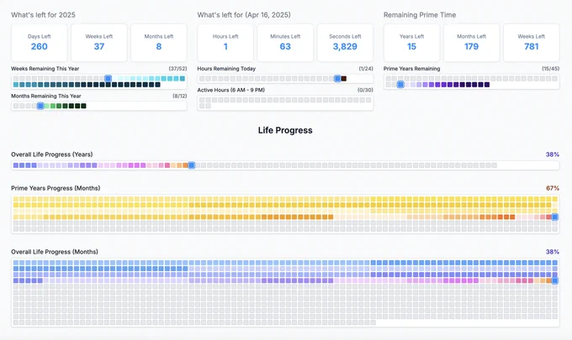The height and width of the screenshot is (340, 572).
Task: Select current marker in Overall Life Progress (Months)
Action: point(554,280)
